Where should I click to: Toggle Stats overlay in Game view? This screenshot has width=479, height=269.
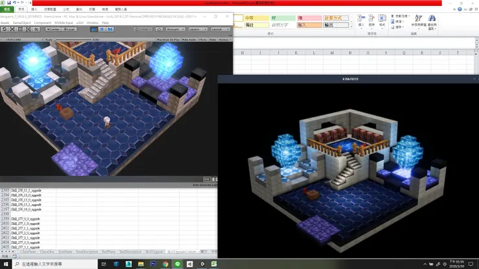212,39
